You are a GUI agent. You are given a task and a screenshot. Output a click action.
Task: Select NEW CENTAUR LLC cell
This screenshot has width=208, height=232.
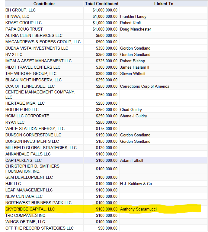click(x=44, y=197)
